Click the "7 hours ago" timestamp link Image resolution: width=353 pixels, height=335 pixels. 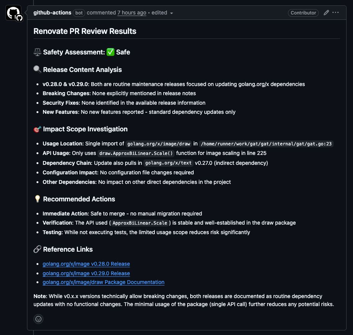click(132, 13)
